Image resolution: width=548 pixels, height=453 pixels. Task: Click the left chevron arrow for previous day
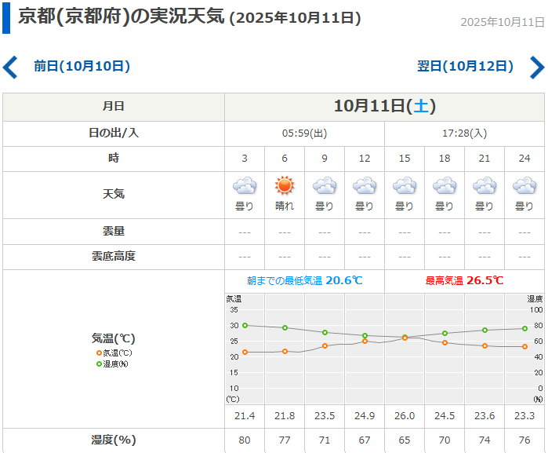pos(10,67)
